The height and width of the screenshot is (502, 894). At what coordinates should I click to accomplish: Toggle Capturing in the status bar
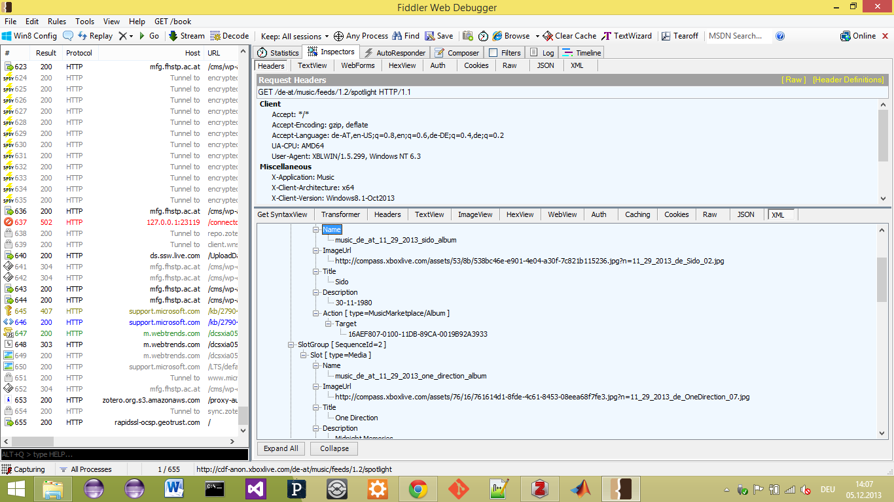pos(24,469)
